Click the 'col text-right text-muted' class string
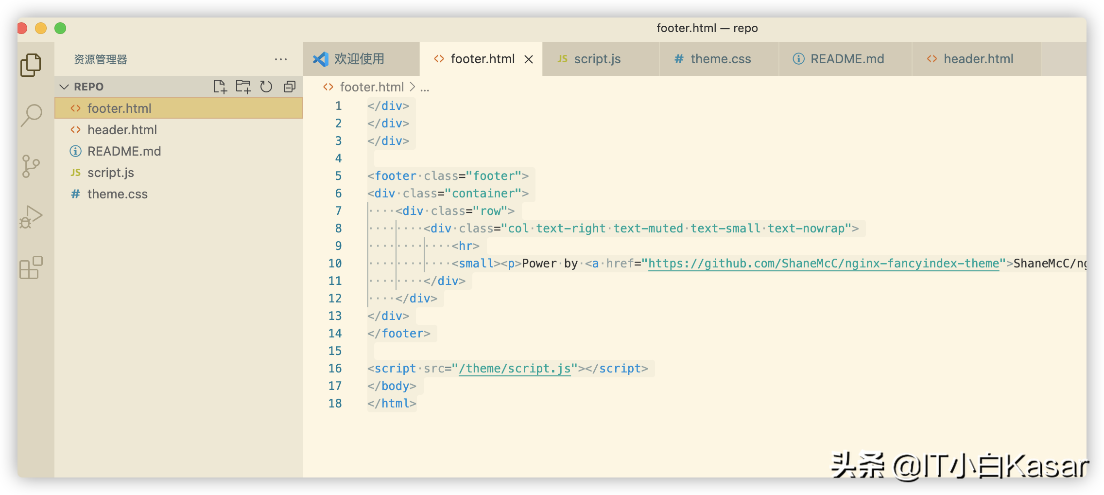 pyautogui.click(x=676, y=228)
